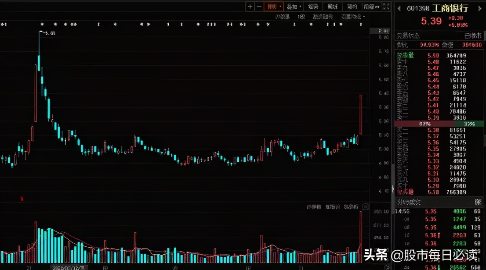This screenshot has width=486, height=270.
Task: Click the "+" zoom-in icon on the chart toolbar
Action: tap(250, 7)
